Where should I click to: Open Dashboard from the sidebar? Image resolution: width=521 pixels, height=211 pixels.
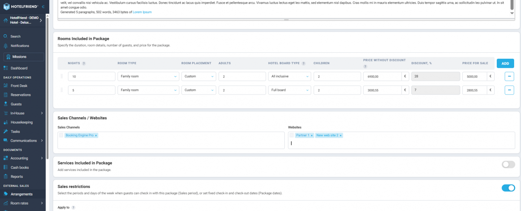click(x=19, y=68)
